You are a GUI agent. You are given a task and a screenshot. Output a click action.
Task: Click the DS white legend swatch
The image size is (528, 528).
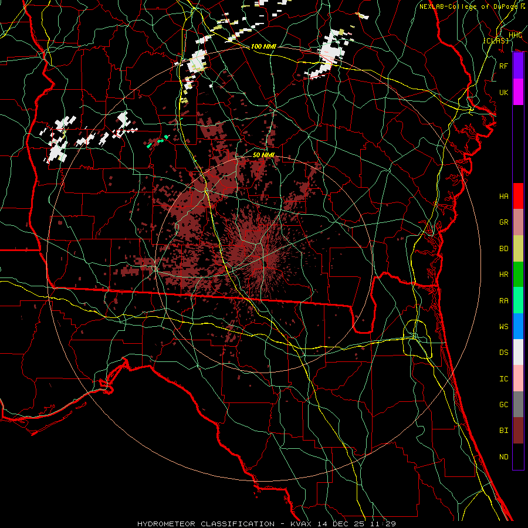(x=518, y=352)
